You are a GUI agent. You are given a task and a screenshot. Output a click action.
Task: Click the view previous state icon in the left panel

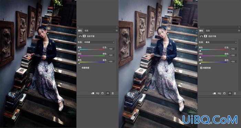(x=97, y=93)
